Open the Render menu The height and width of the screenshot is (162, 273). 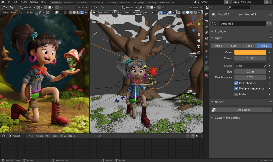[23, 2]
